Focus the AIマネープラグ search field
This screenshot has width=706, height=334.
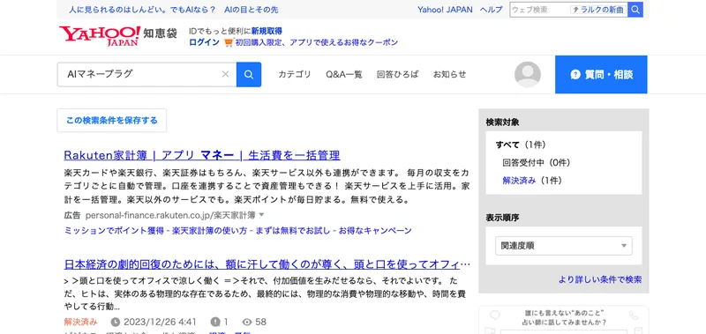[x=146, y=75]
